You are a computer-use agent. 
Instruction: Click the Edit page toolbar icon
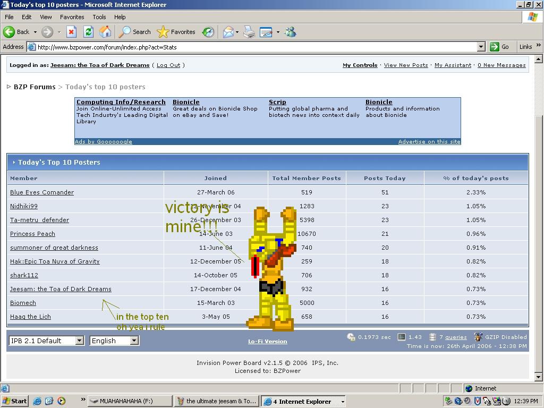(266, 32)
